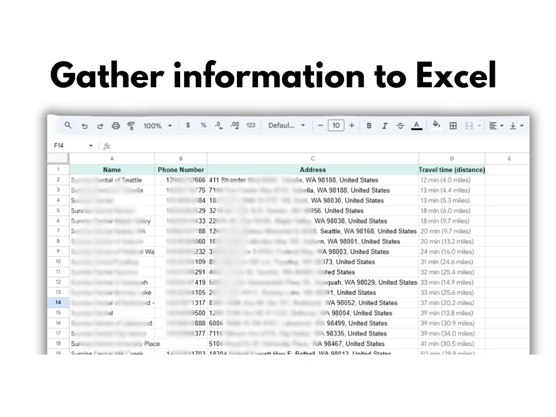Redo the last action
556x417 pixels.
tap(100, 126)
